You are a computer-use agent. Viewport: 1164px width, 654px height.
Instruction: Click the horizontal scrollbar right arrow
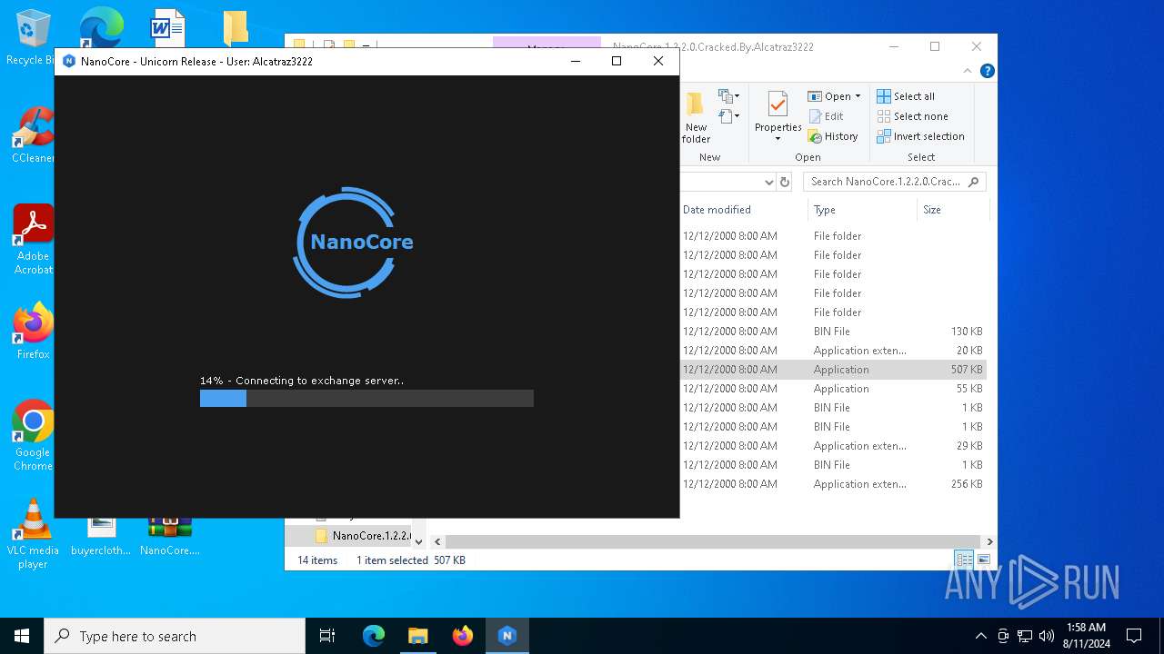point(989,541)
